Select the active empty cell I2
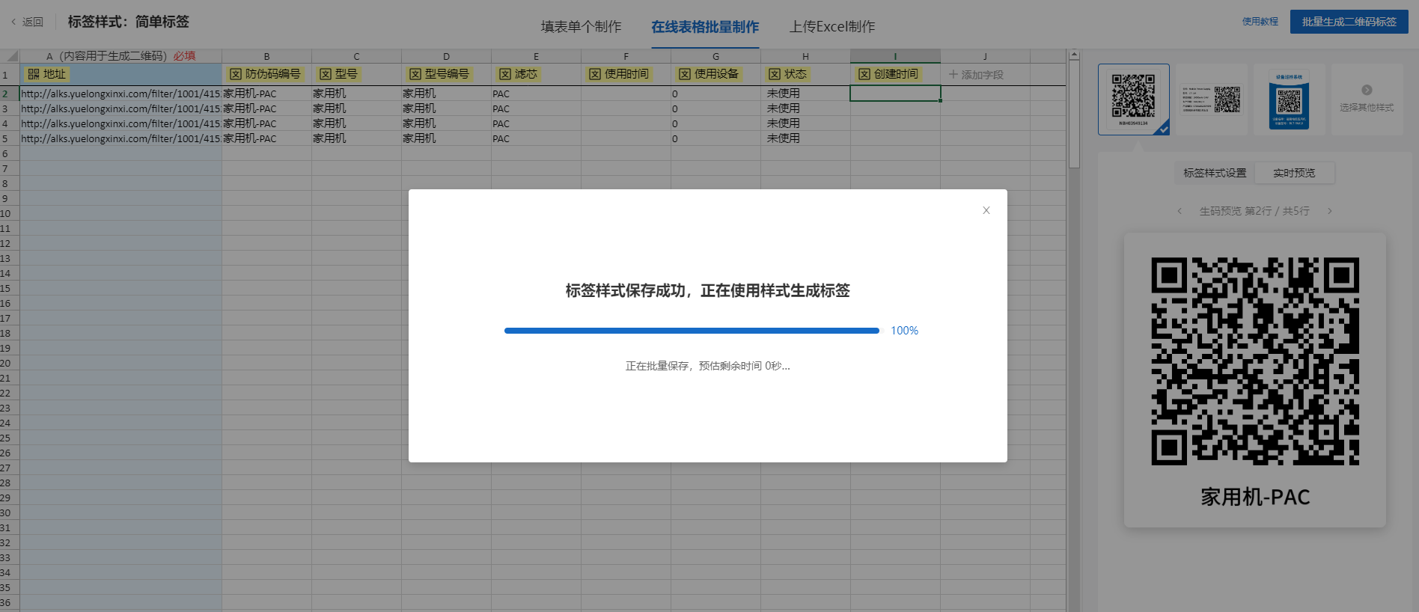1419x612 pixels. (x=895, y=94)
